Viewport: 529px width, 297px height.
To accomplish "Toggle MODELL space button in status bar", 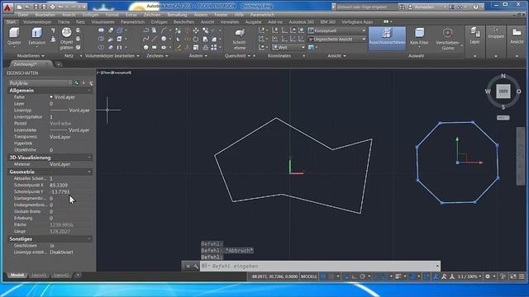I will (309, 276).
